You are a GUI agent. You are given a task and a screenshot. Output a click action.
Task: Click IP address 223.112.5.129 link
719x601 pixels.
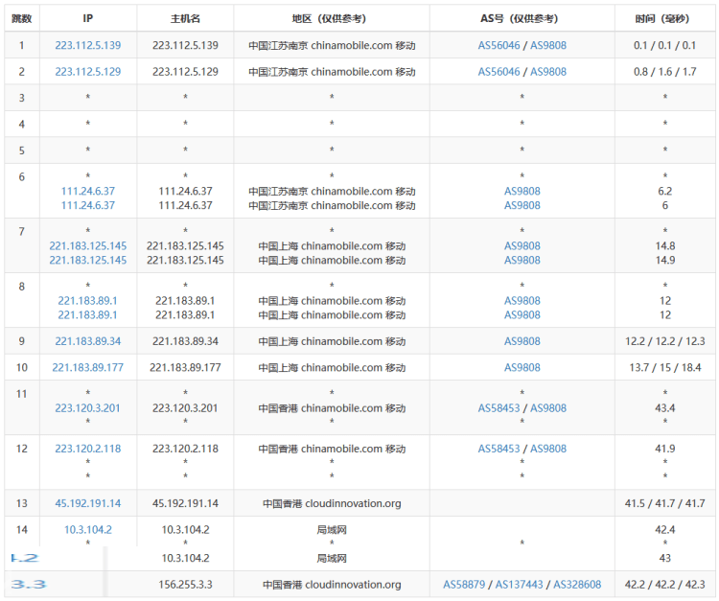tap(88, 72)
